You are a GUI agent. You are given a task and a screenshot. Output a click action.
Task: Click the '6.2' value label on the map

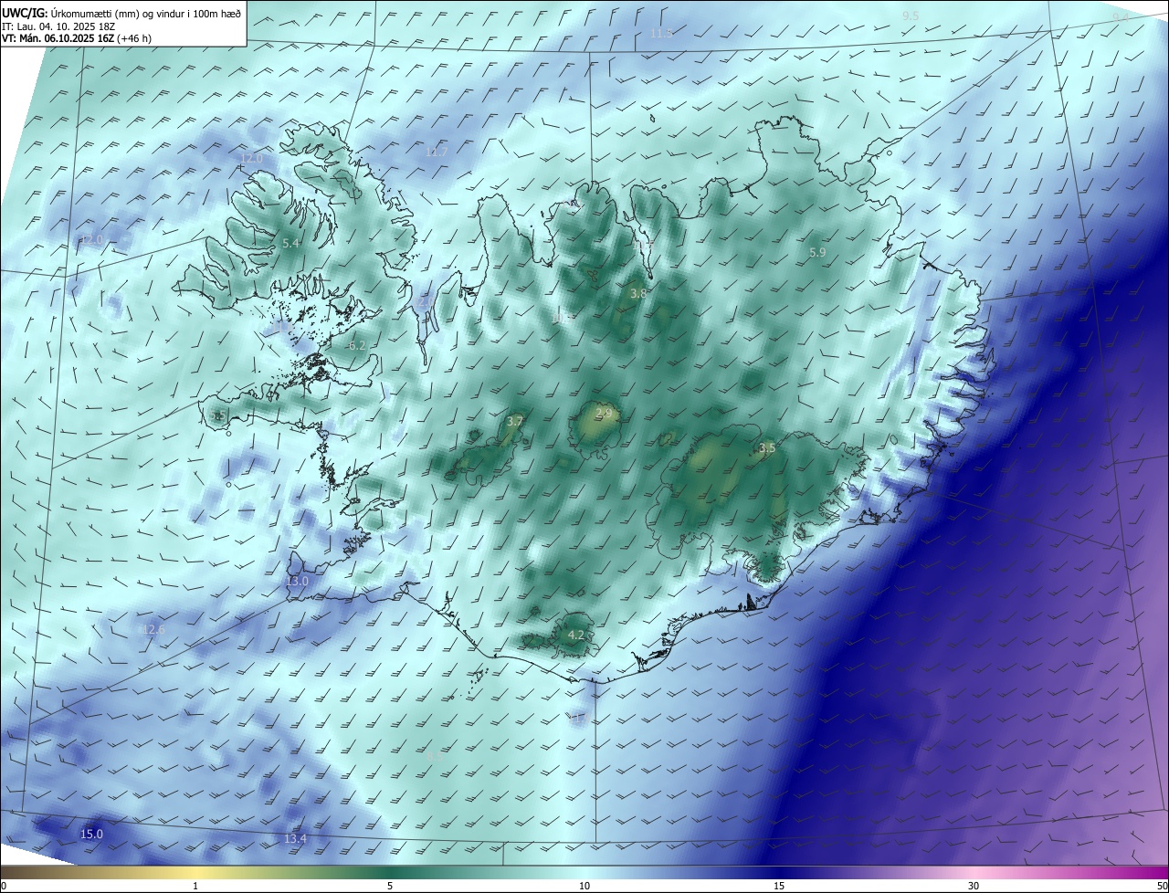click(357, 345)
